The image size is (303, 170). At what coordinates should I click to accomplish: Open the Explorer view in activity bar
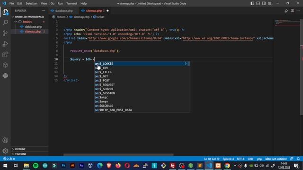pyautogui.click(x=5, y=12)
